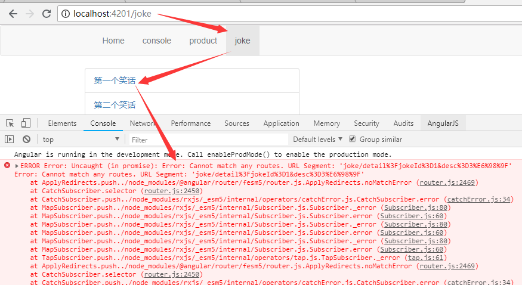Activate the inspect element picker icon
522x285 pixels.
10,123
